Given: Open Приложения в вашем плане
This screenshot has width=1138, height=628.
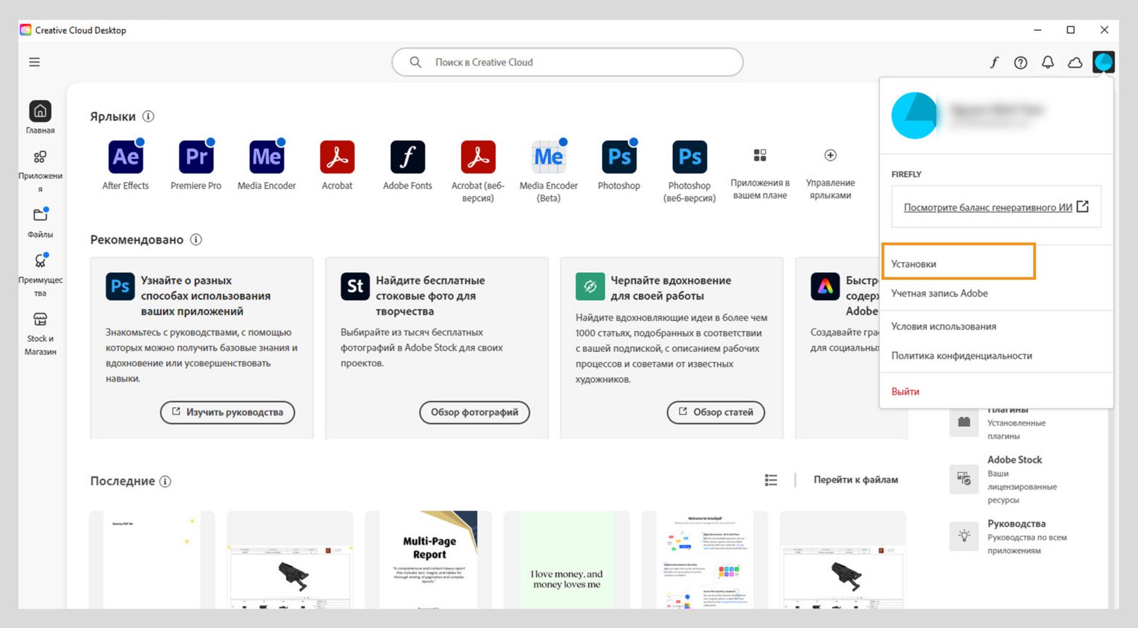Looking at the screenshot, I should coord(760,175).
